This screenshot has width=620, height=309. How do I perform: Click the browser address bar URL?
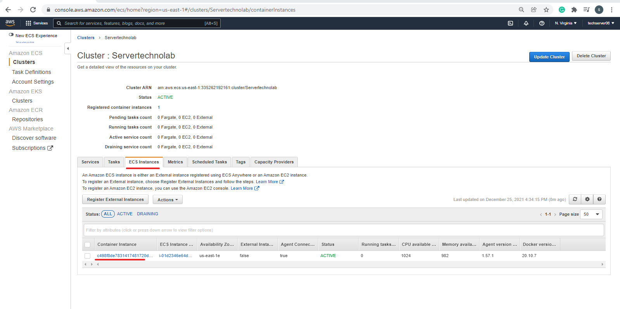tap(175, 10)
